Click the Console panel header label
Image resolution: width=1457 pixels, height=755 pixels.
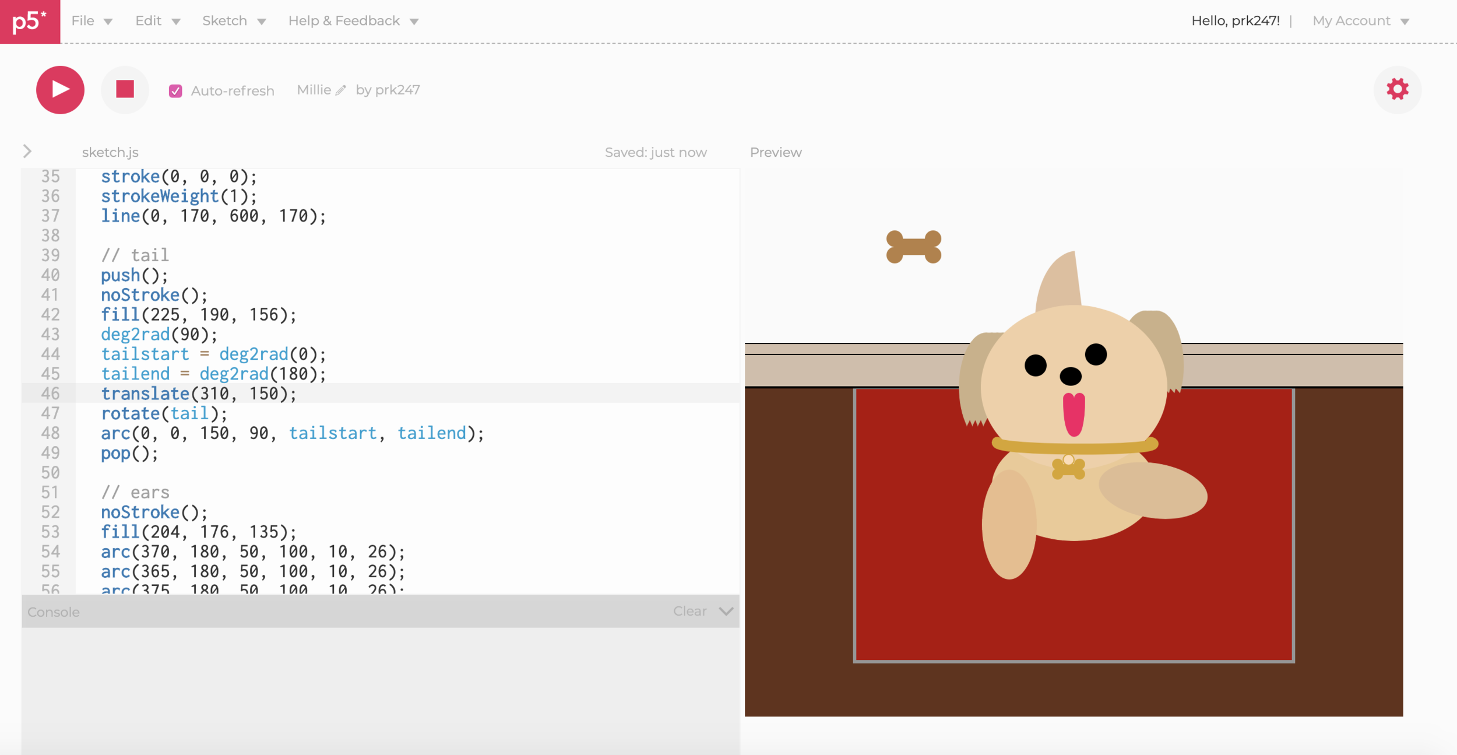[x=54, y=612]
